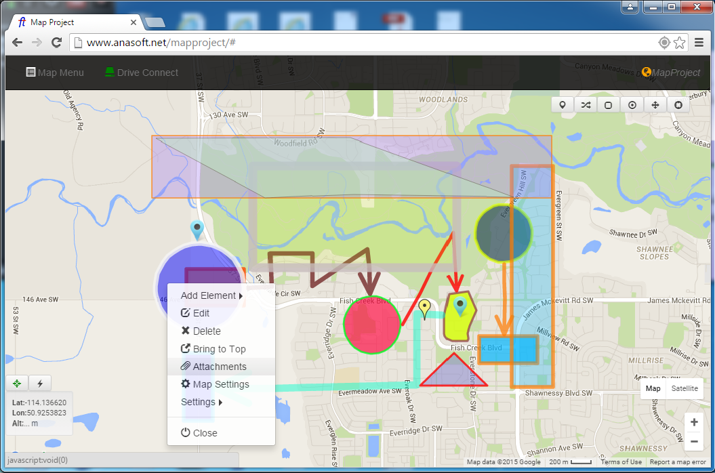The width and height of the screenshot is (715, 473).
Task: Click the location target icon in address bar
Action: tap(664, 43)
